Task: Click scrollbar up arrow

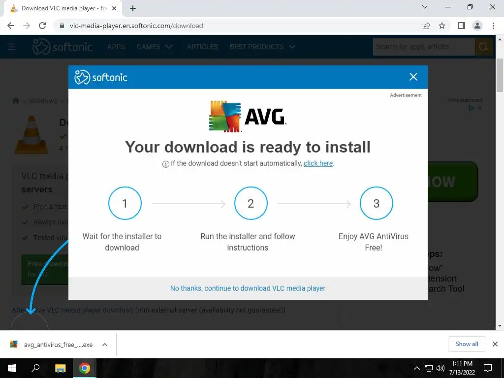Action: click(x=500, y=39)
